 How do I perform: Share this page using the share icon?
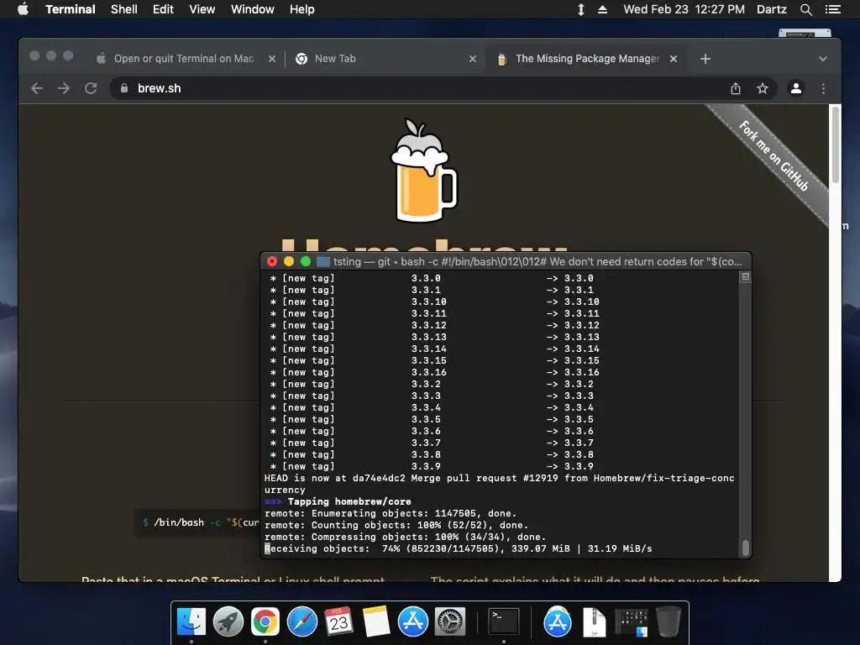(736, 88)
